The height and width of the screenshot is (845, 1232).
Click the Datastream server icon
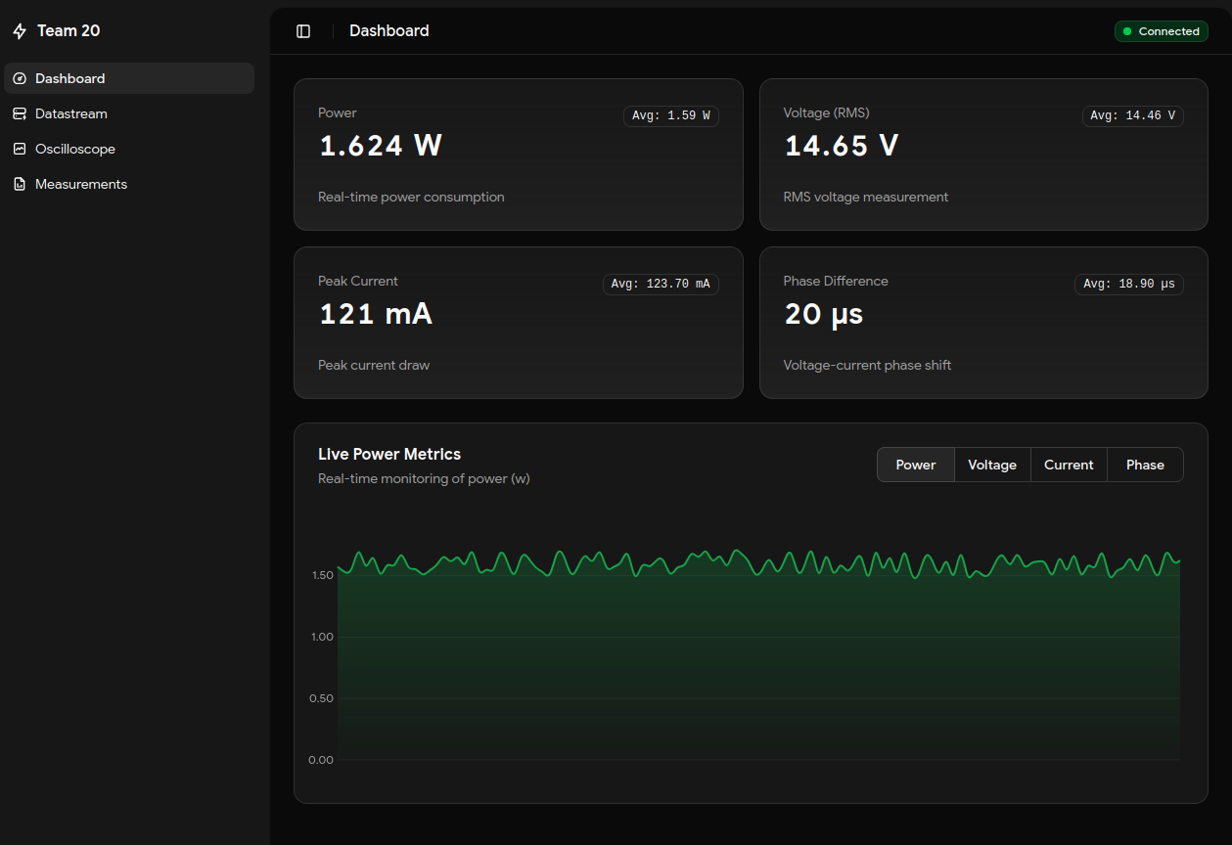(20, 113)
